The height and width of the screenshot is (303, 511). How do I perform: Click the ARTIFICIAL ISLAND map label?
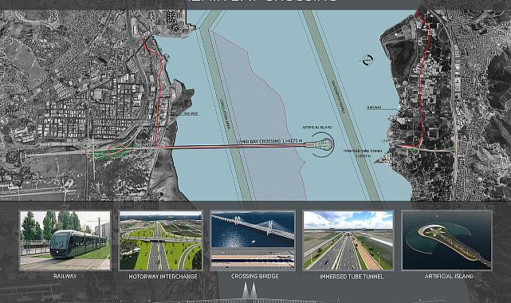pyautogui.click(x=317, y=128)
